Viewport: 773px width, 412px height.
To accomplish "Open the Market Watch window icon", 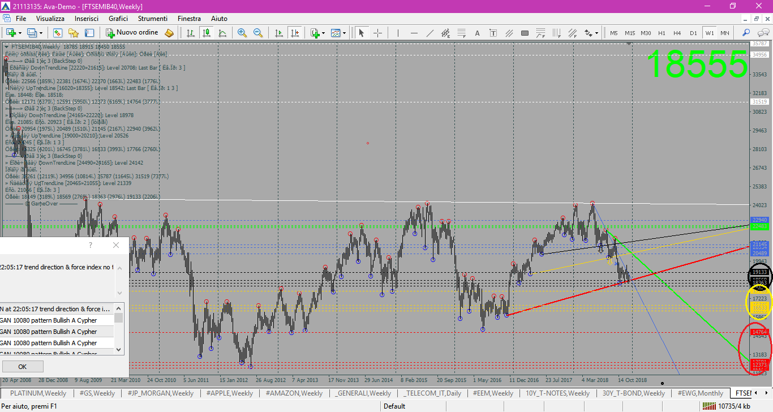I will (x=58, y=33).
